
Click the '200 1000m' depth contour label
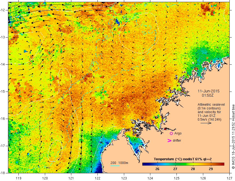119,163
